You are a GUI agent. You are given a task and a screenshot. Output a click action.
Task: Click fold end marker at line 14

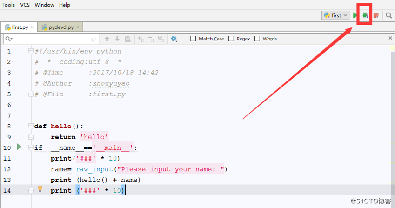[x=31, y=190]
